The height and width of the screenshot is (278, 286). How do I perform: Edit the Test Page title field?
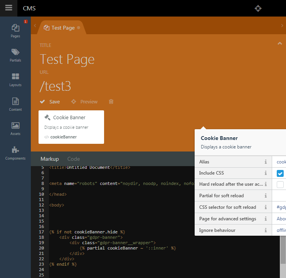tap(67, 59)
